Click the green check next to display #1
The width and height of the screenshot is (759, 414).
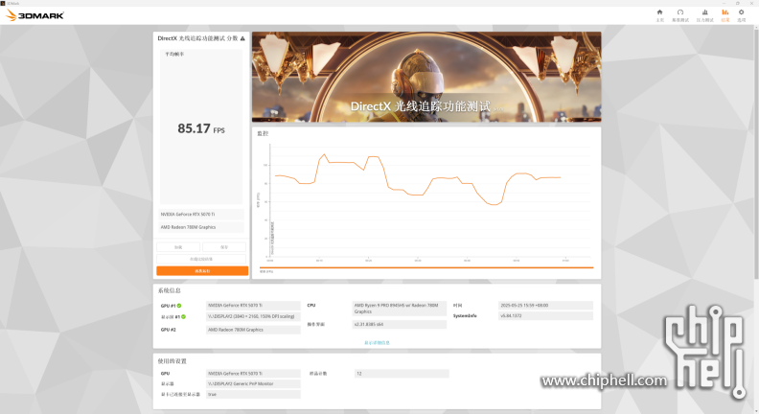pyautogui.click(x=183, y=316)
